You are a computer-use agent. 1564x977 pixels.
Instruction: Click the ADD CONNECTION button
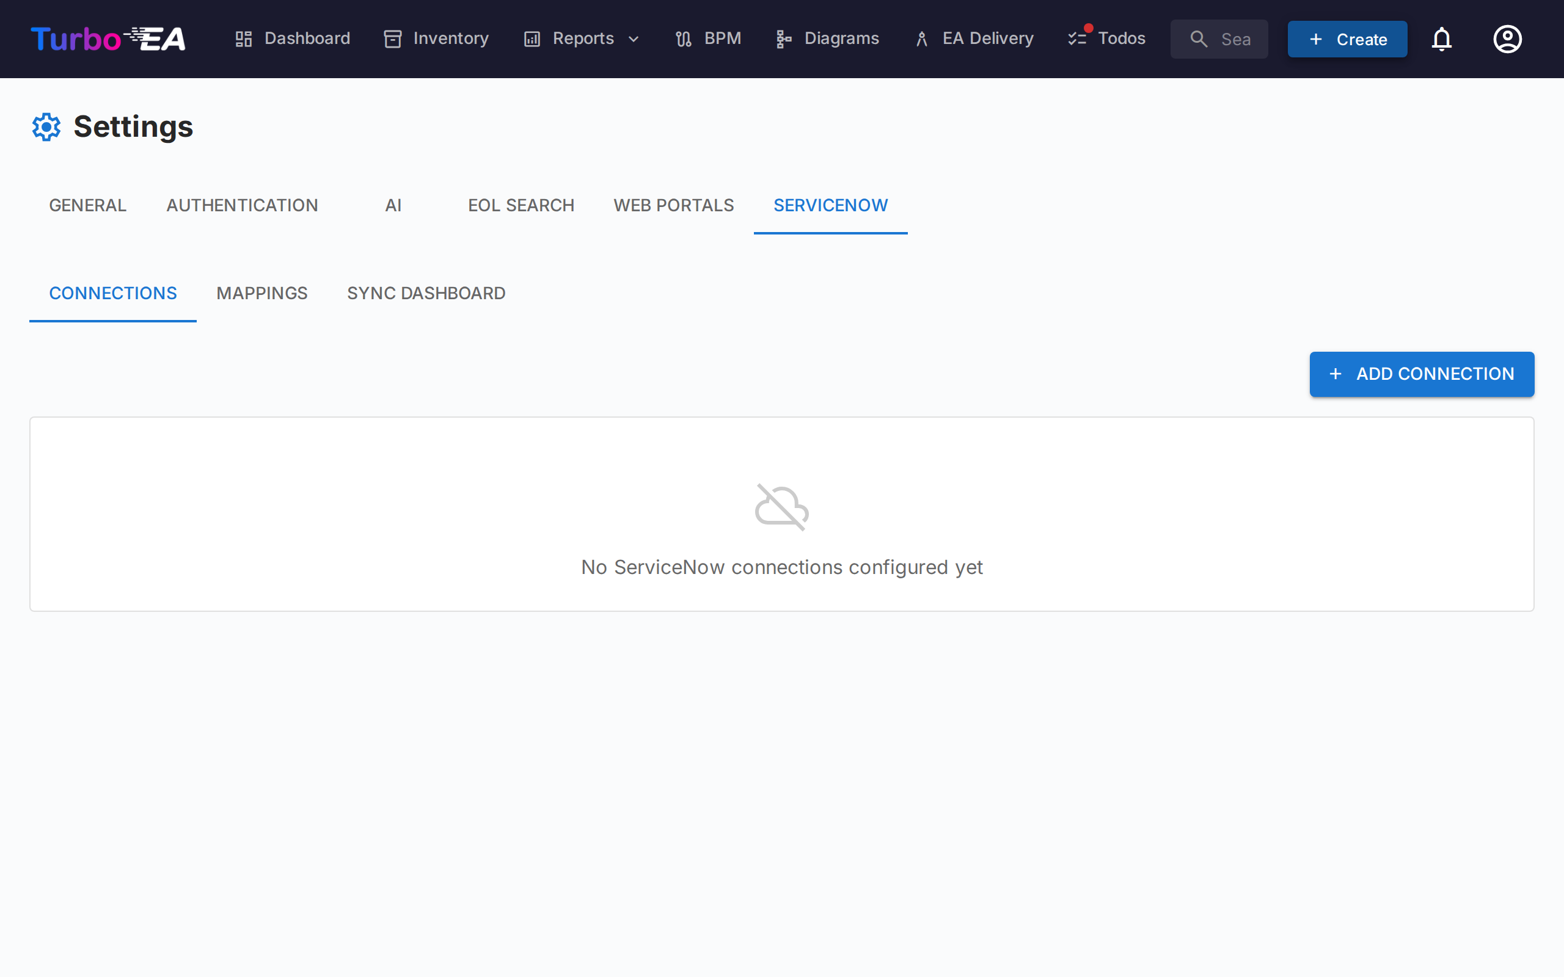coord(1421,374)
